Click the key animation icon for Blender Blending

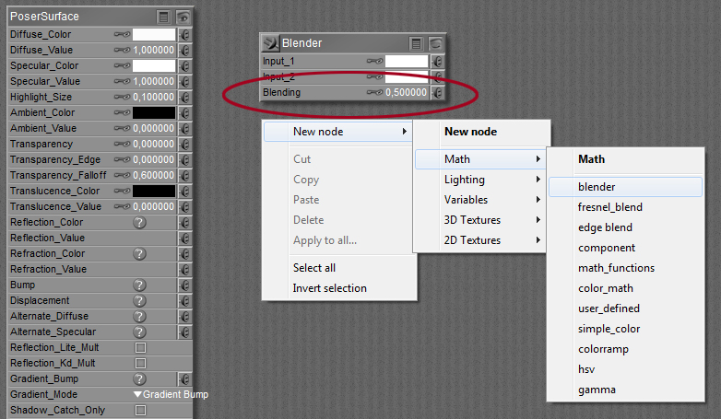[x=374, y=92]
